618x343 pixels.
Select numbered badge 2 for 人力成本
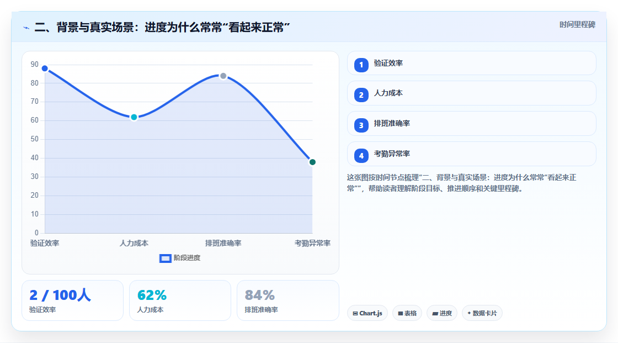click(361, 95)
